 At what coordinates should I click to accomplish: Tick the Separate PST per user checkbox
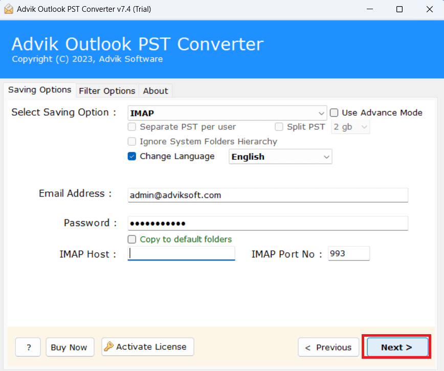click(x=131, y=126)
